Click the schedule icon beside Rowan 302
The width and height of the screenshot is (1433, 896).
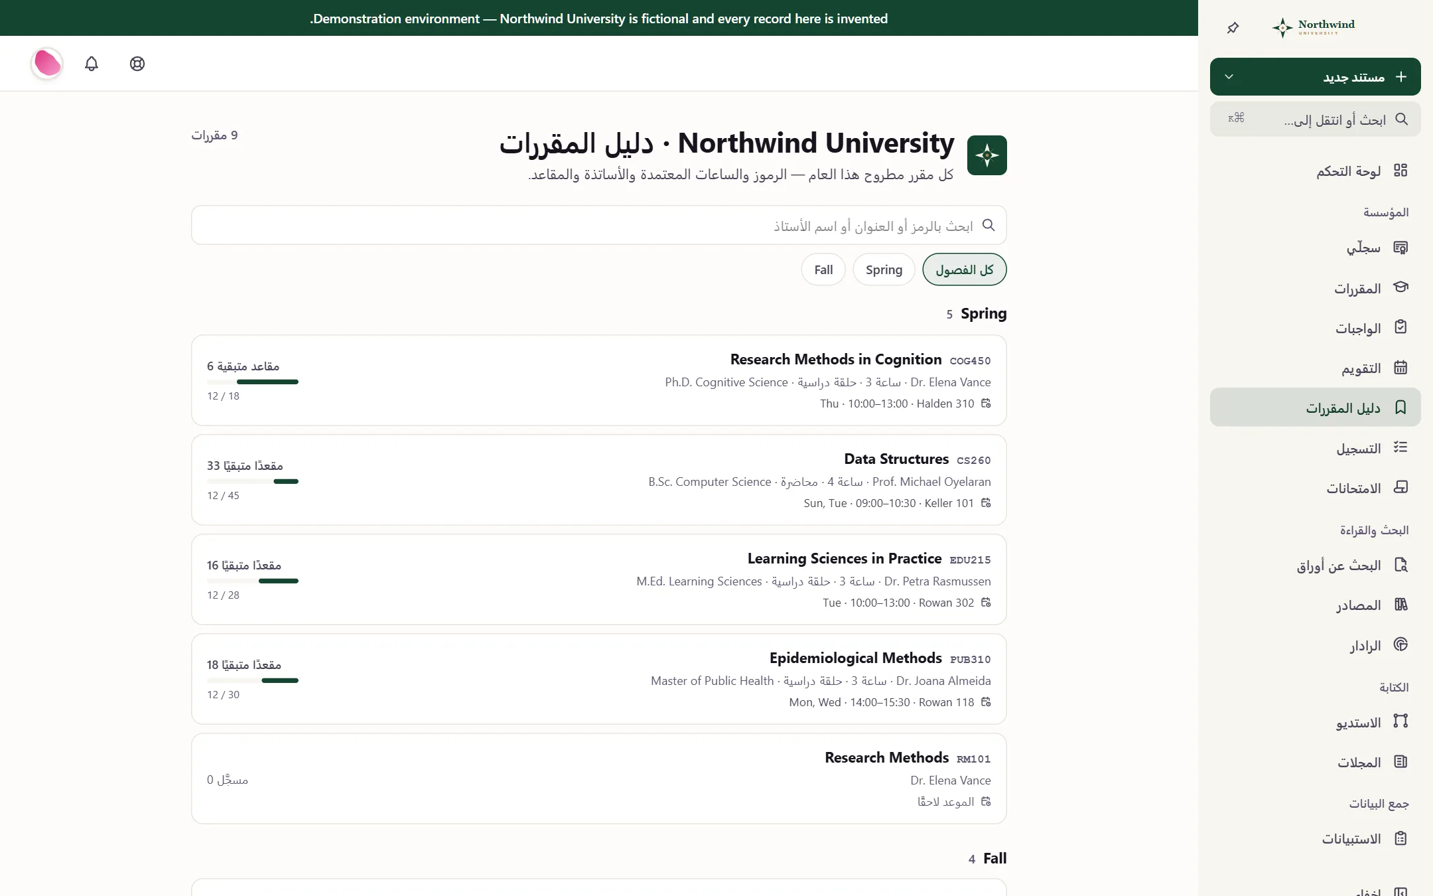pyautogui.click(x=986, y=602)
